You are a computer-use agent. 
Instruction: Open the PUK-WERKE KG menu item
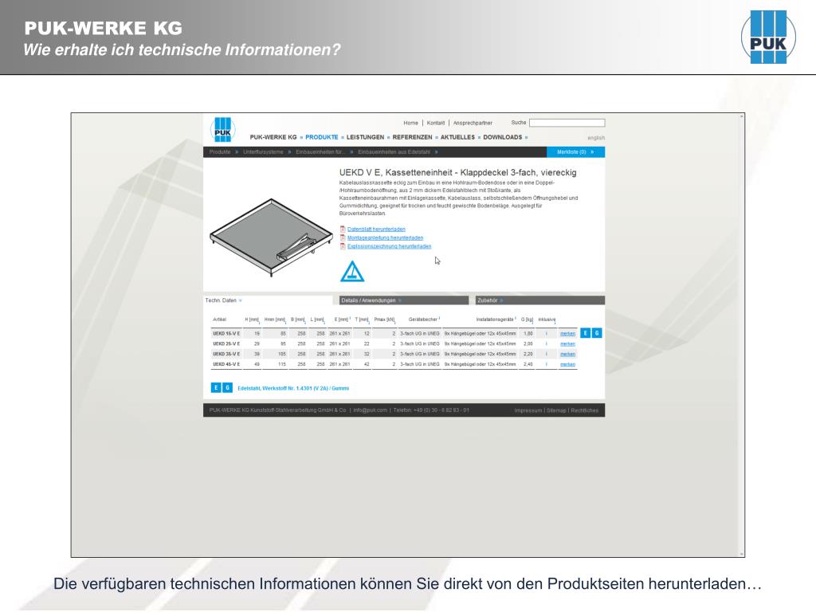273,137
